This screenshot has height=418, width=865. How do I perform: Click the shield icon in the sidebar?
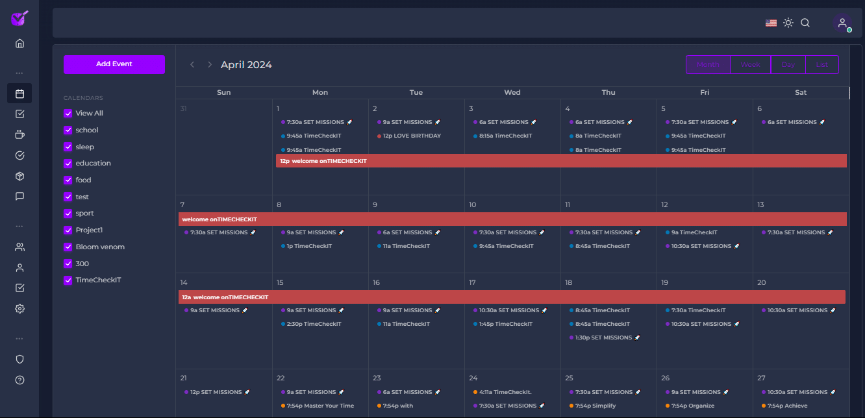coord(19,359)
